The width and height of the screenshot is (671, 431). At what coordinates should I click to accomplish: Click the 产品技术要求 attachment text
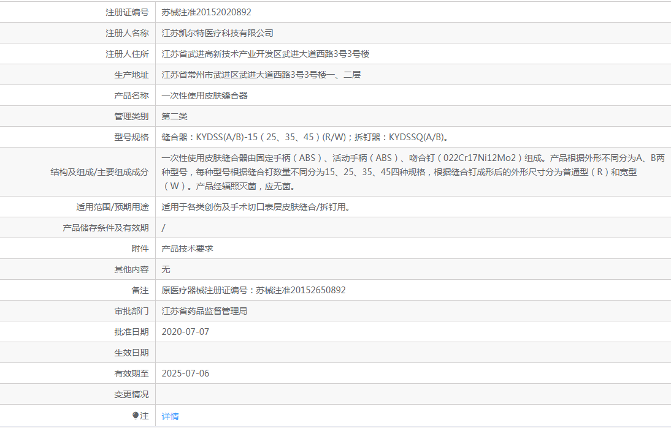coord(188,249)
